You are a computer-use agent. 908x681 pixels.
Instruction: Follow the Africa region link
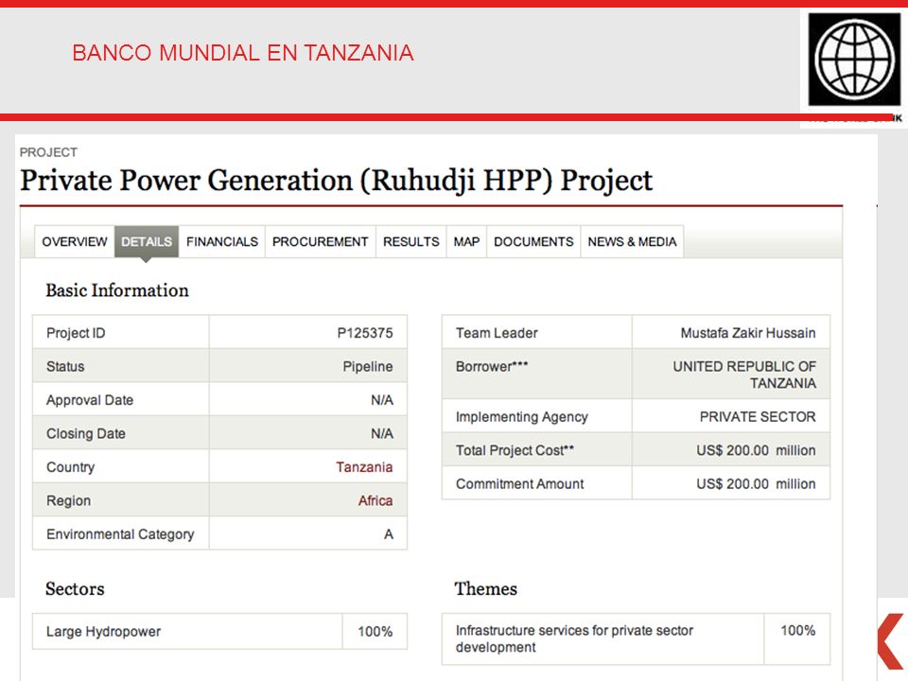click(x=375, y=500)
